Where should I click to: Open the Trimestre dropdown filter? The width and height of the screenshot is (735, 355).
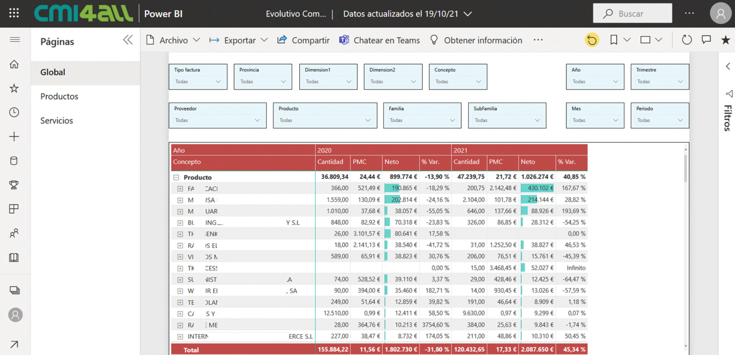click(660, 81)
